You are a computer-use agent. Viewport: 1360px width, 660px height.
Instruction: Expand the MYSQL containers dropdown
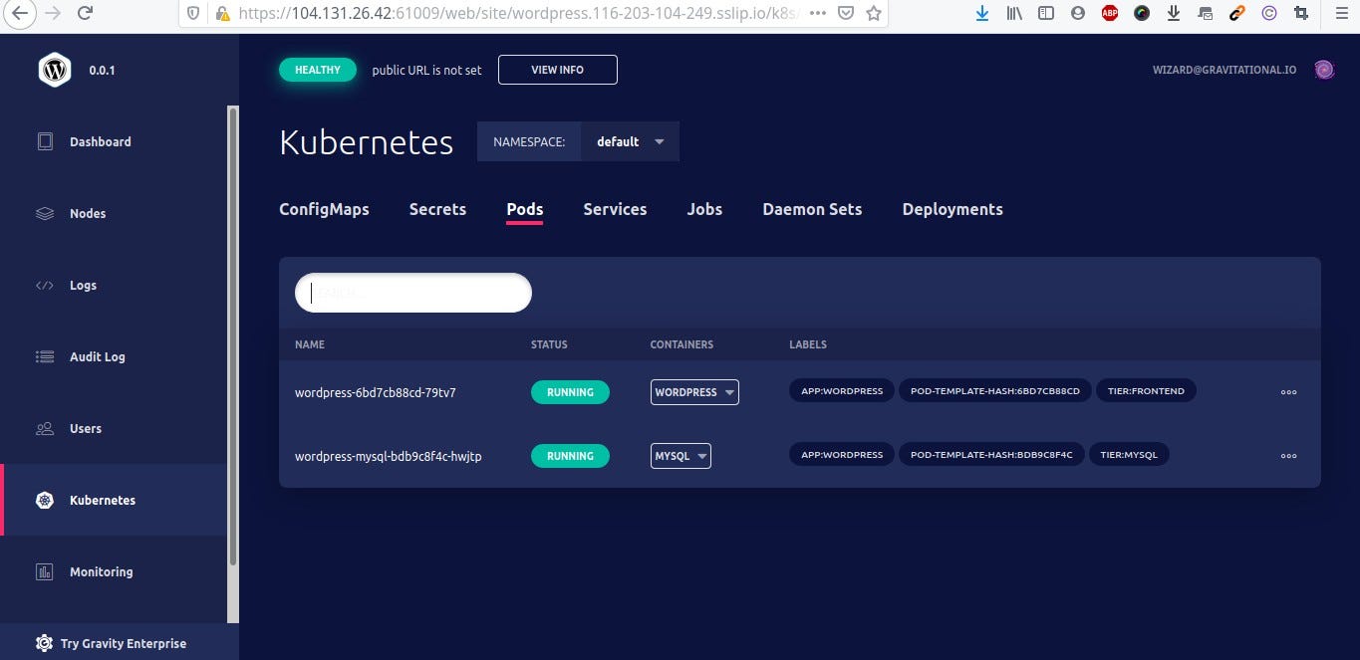click(680, 456)
